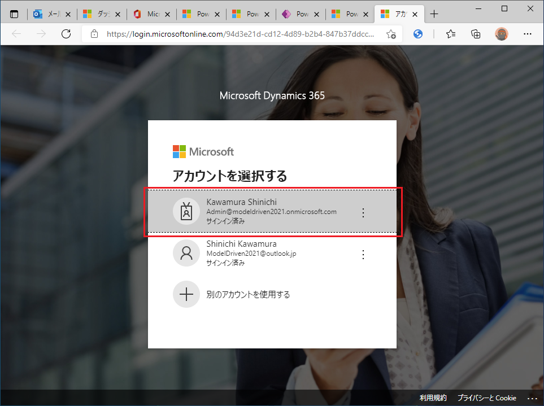
Task: Open options for the Admin@modeldriven2021 account
Action: [x=363, y=212]
